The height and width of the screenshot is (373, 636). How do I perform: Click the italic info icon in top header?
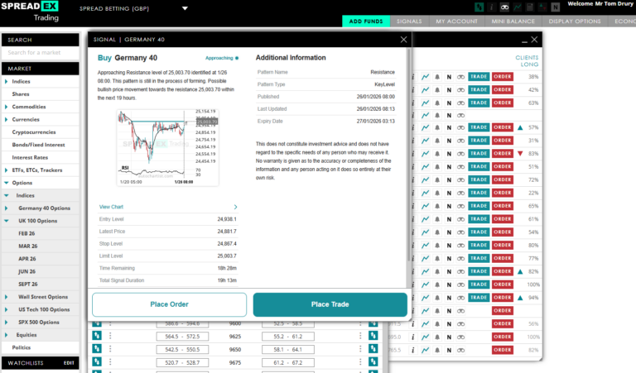(492, 7)
